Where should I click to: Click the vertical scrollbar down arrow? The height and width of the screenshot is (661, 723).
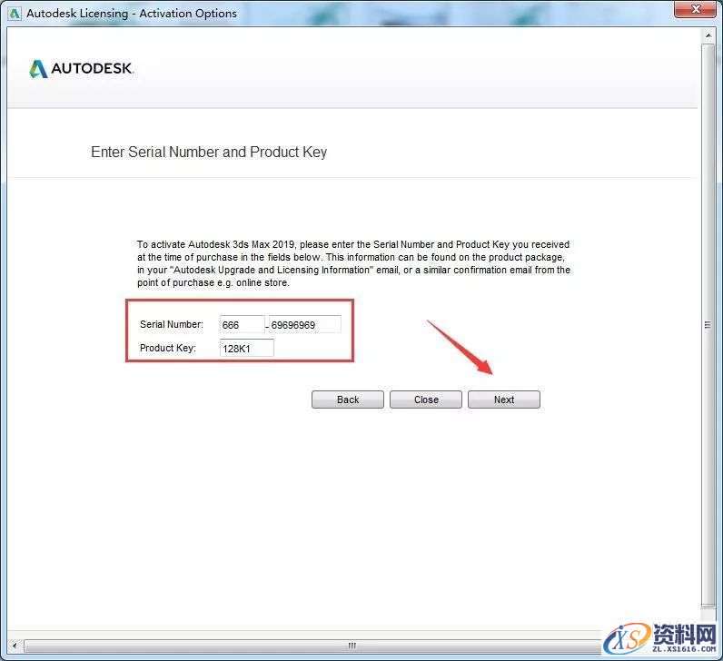pyautogui.click(x=708, y=629)
